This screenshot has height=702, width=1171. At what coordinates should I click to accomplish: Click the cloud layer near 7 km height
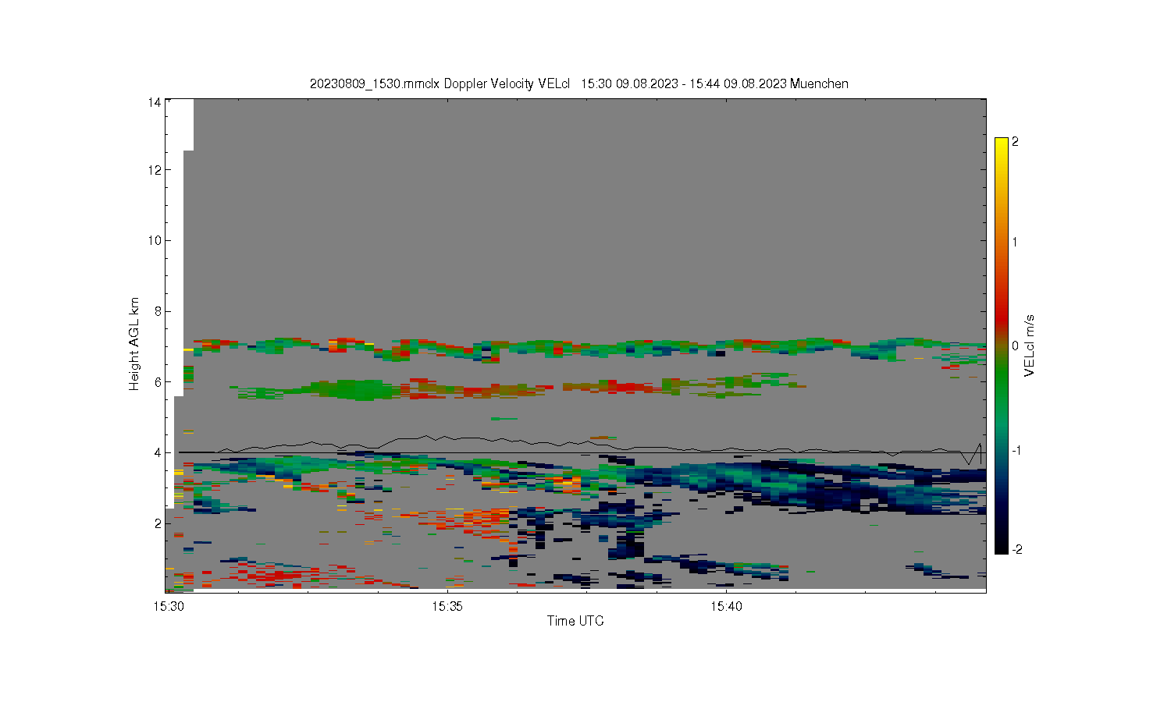[x=589, y=348]
